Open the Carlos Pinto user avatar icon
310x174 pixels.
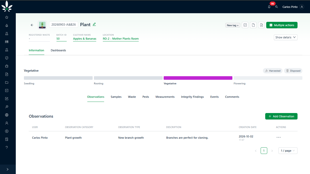click(x=302, y=7)
